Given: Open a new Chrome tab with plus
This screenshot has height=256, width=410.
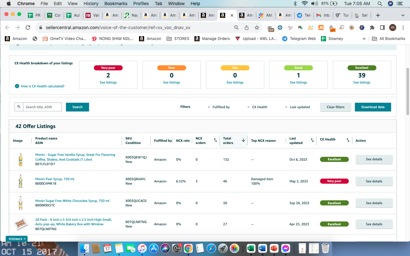Looking at the screenshot, I should tap(378, 15).
